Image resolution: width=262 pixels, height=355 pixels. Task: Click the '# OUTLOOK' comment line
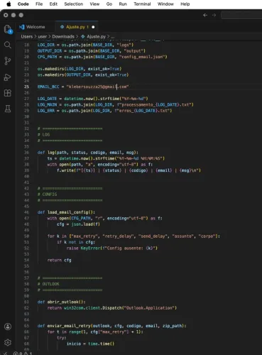click(x=48, y=284)
